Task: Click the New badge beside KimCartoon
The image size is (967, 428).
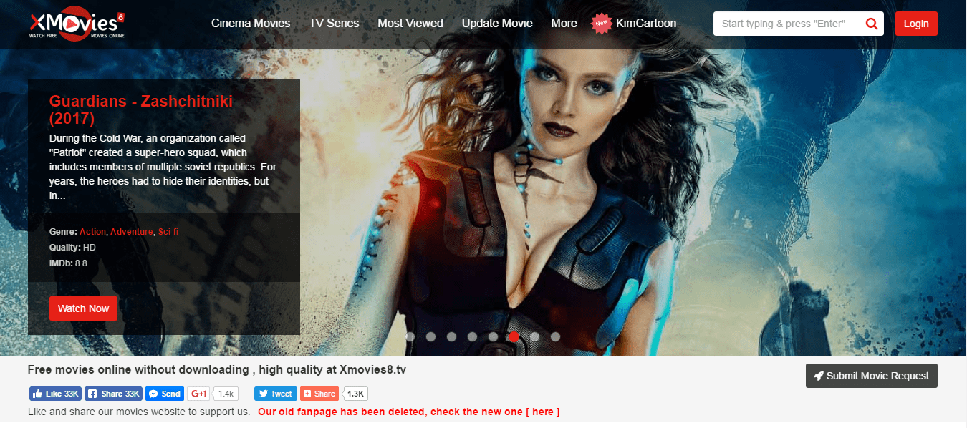Action: (600, 24)
